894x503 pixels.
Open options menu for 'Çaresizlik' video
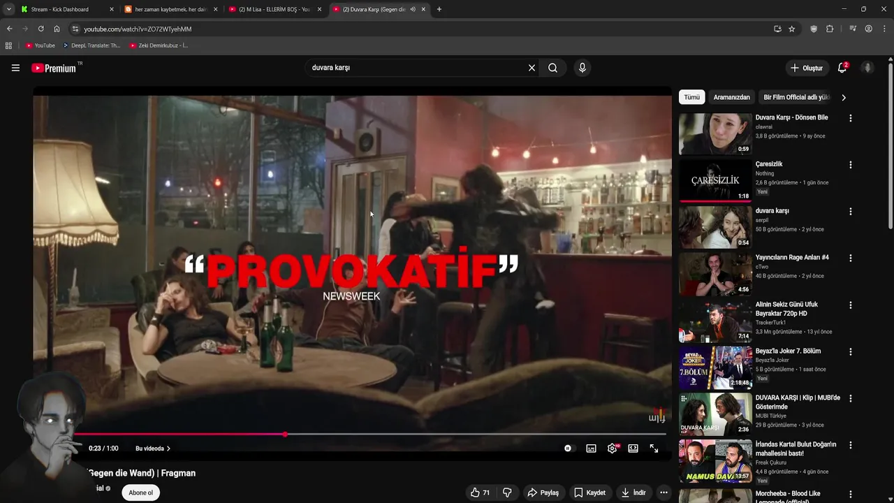[850, 165]
